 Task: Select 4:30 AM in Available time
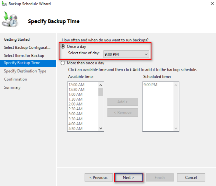tap(75, 129)
